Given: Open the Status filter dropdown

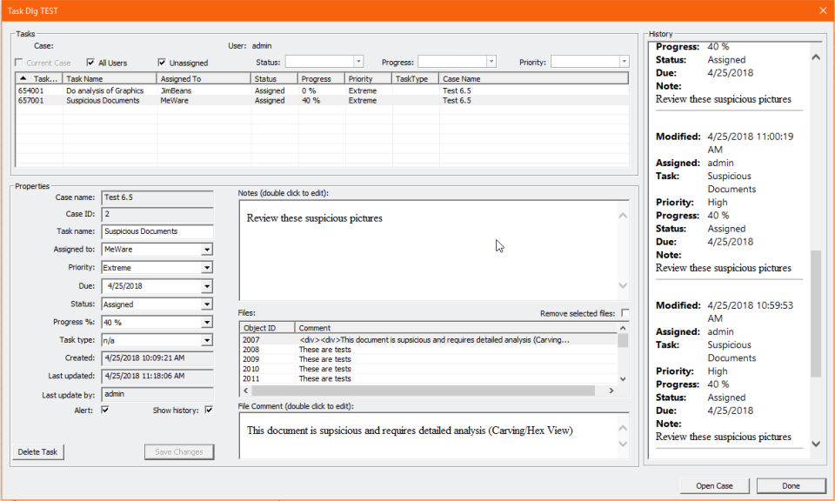Looking at the screenshot, I should click(x=357, y=61).
